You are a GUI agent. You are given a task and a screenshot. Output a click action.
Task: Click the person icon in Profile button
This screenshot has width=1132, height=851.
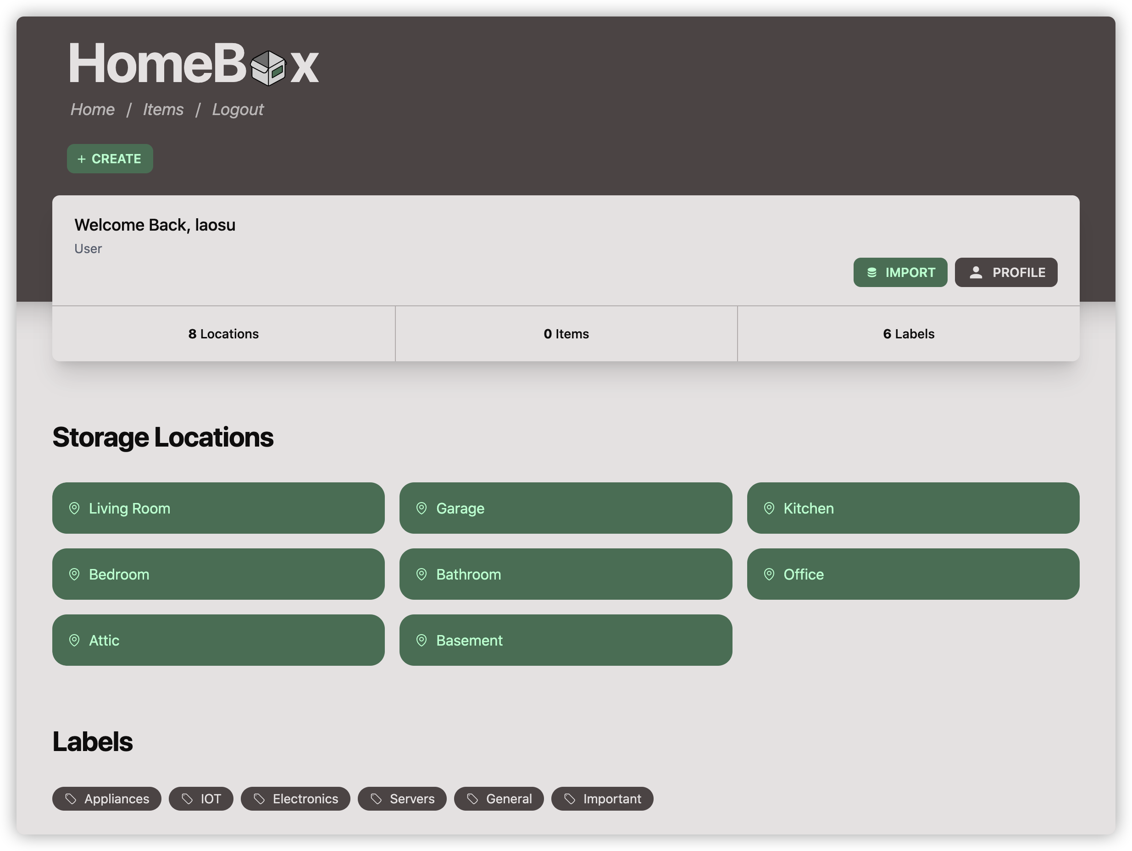[x=976, y=273]
